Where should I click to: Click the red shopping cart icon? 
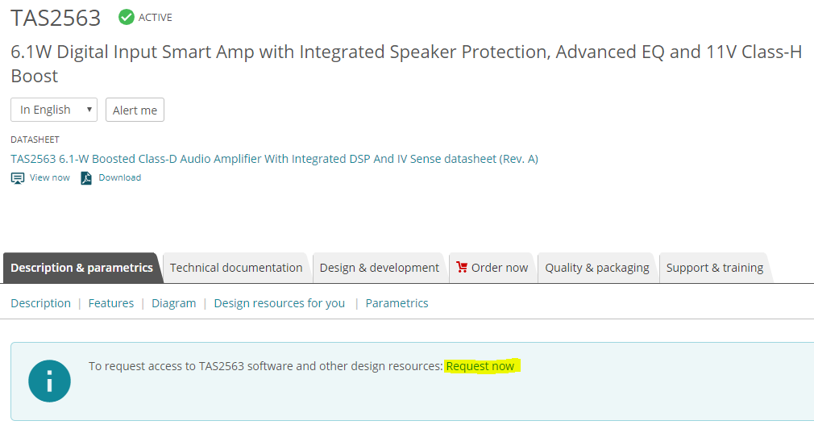click(x=462, y=267)
